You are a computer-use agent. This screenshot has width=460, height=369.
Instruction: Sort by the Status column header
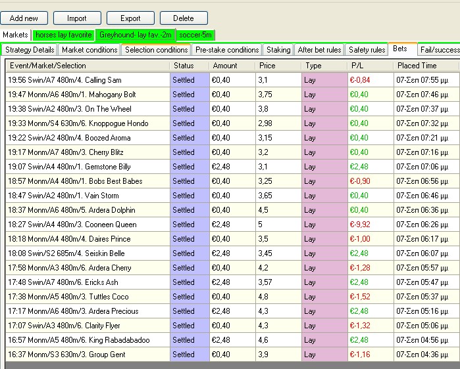click(190, 66)
